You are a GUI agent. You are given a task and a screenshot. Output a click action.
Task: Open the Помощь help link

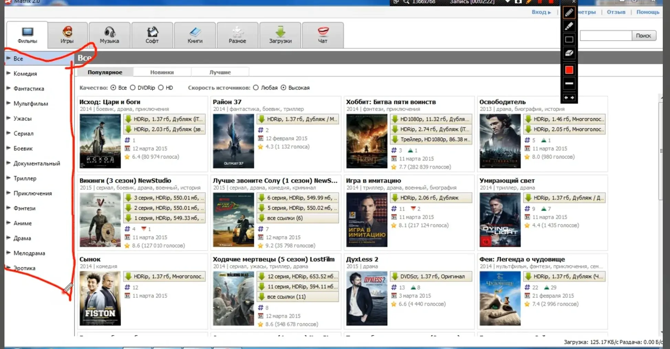click(x=648, y=12)
